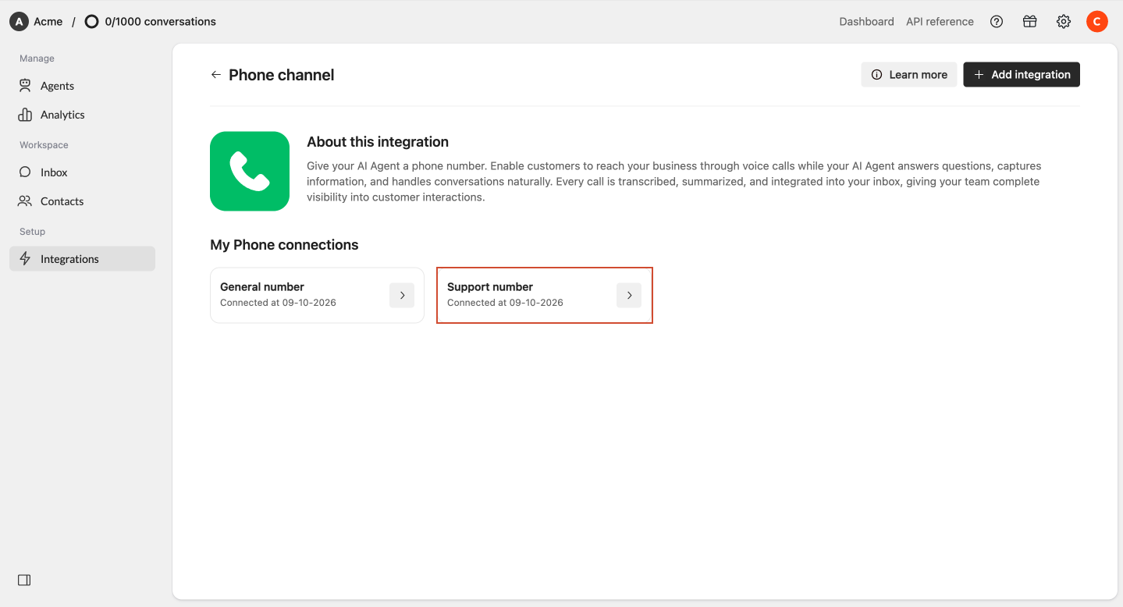
Task: Open the Dashboard link
Action: click(866, 22)
